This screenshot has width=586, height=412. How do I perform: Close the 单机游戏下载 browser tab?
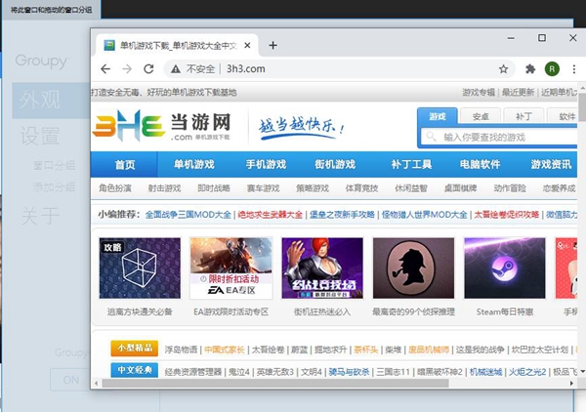[247, 46]
